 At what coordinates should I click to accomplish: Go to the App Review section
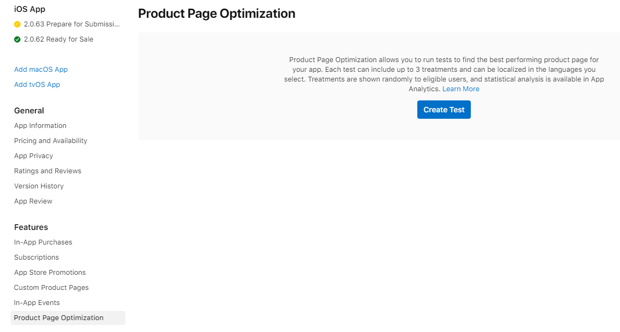(33, 201)
